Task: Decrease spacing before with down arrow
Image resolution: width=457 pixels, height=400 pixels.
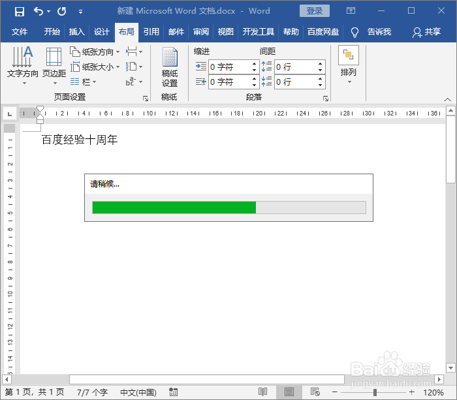Action: tap(321, 70)
